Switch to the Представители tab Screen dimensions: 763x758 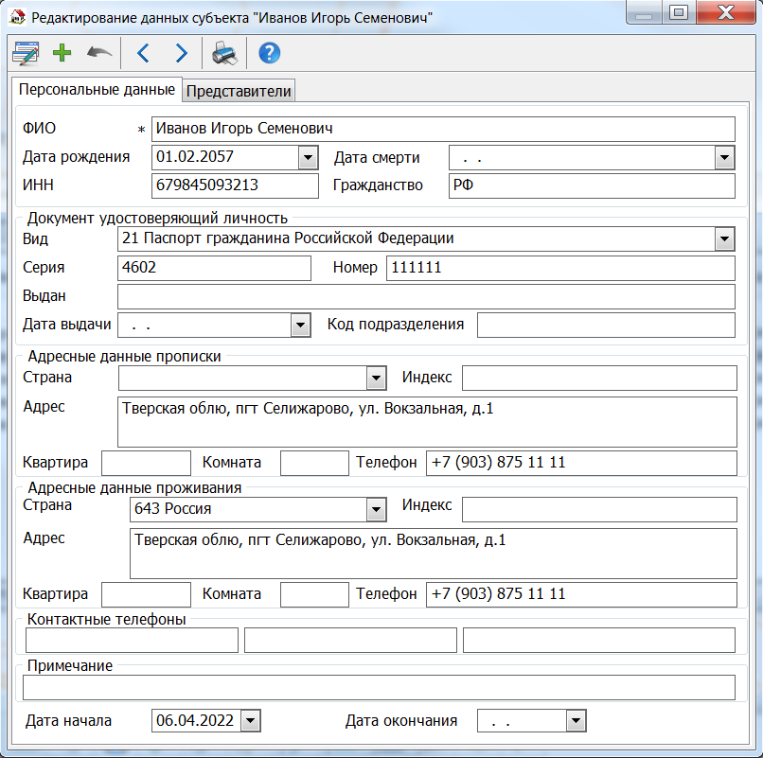(239, 91)
